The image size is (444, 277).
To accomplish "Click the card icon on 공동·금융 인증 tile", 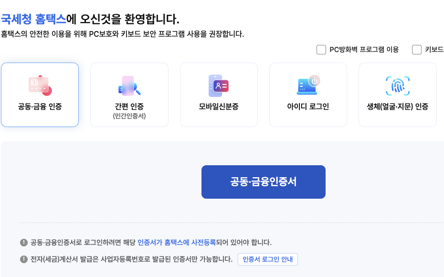I will click(x=40, y=85).
